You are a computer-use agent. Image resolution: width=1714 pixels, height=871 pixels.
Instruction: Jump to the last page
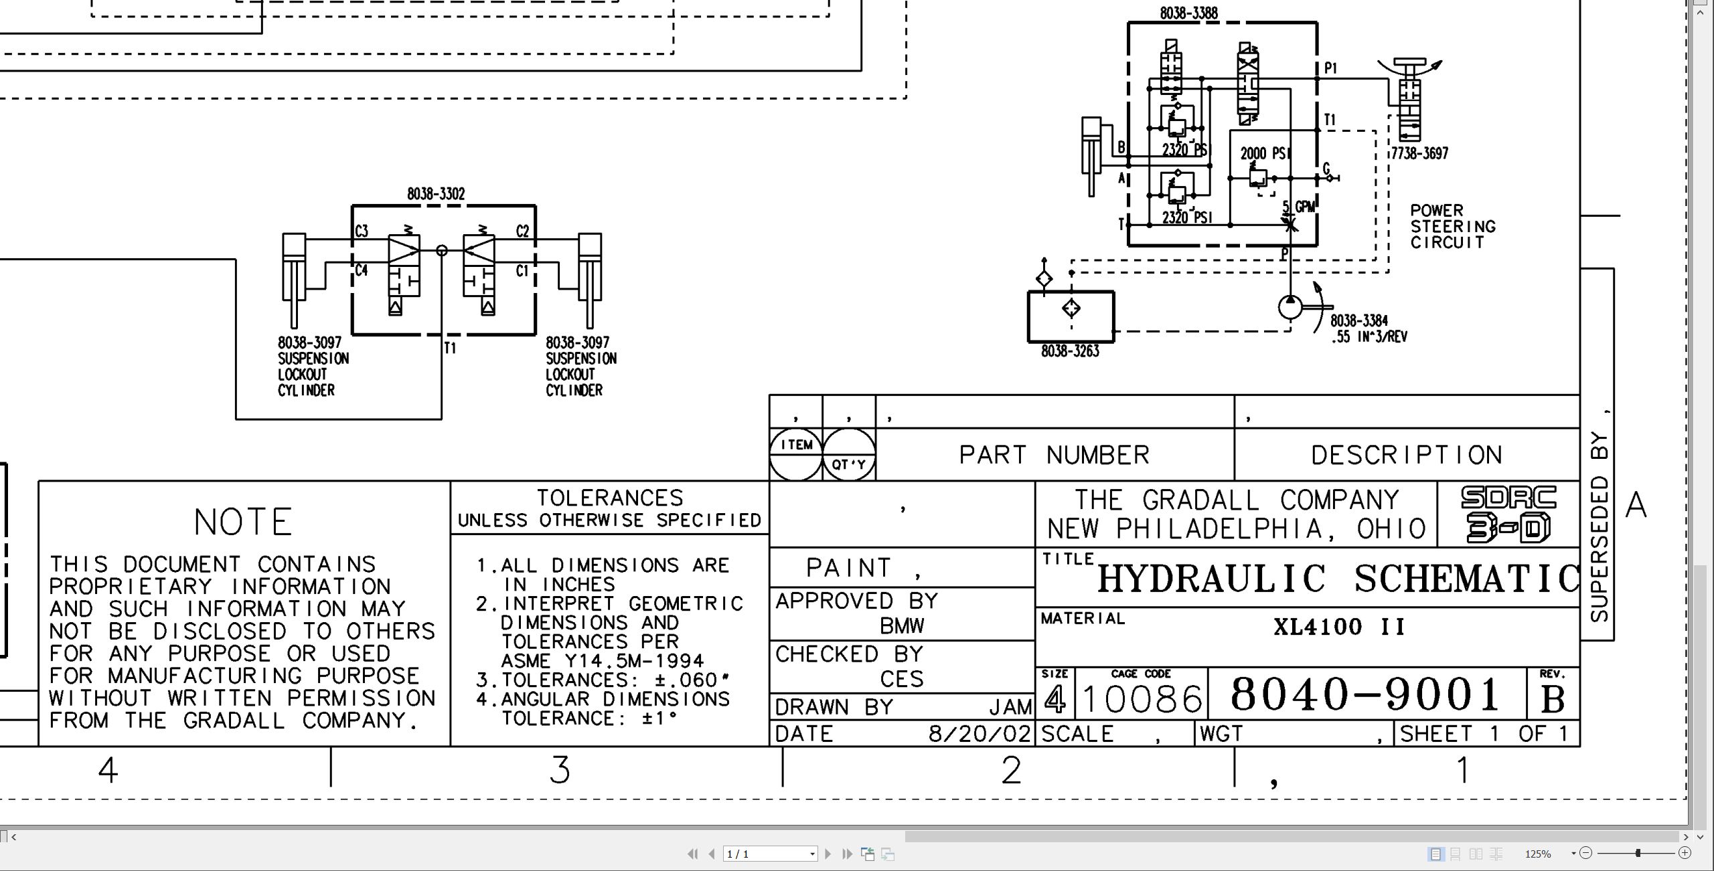coord(847,854)
